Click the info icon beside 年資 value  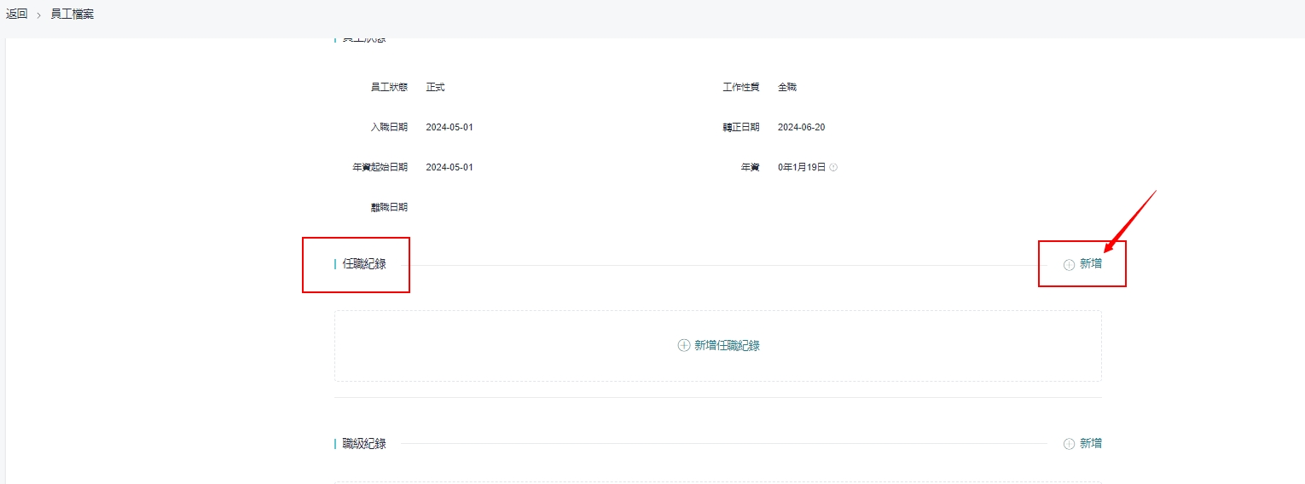point(833,168)
